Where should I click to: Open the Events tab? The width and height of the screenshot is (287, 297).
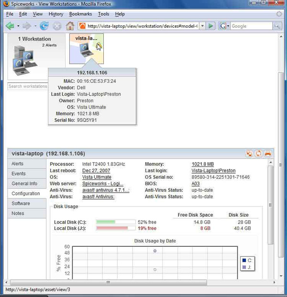pos(19,174)
